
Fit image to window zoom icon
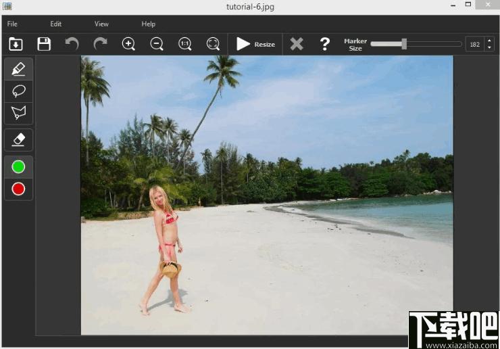(x=213, y=44)
